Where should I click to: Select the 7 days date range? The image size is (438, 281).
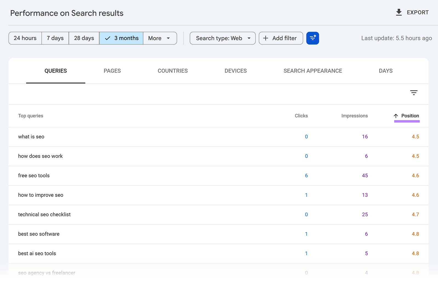[x=55, y=38]
